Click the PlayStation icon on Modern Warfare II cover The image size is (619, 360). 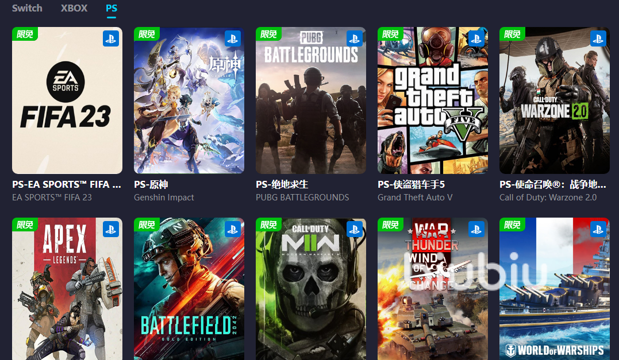coord(355,229)
